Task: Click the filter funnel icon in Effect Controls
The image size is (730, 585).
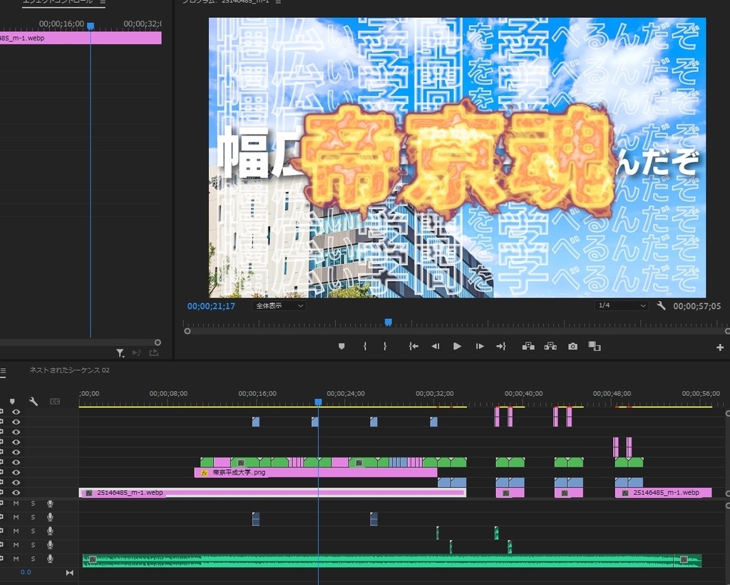Action: 120,353
